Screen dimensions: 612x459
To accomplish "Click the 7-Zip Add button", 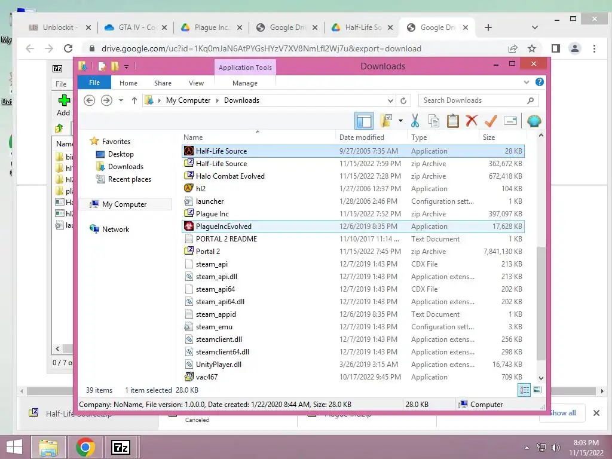I will 63,105.
